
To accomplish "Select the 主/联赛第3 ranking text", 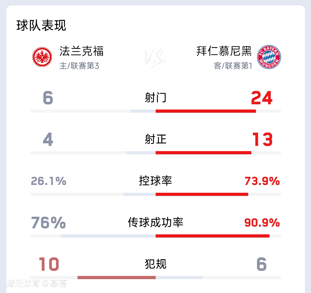I will 79,66.
